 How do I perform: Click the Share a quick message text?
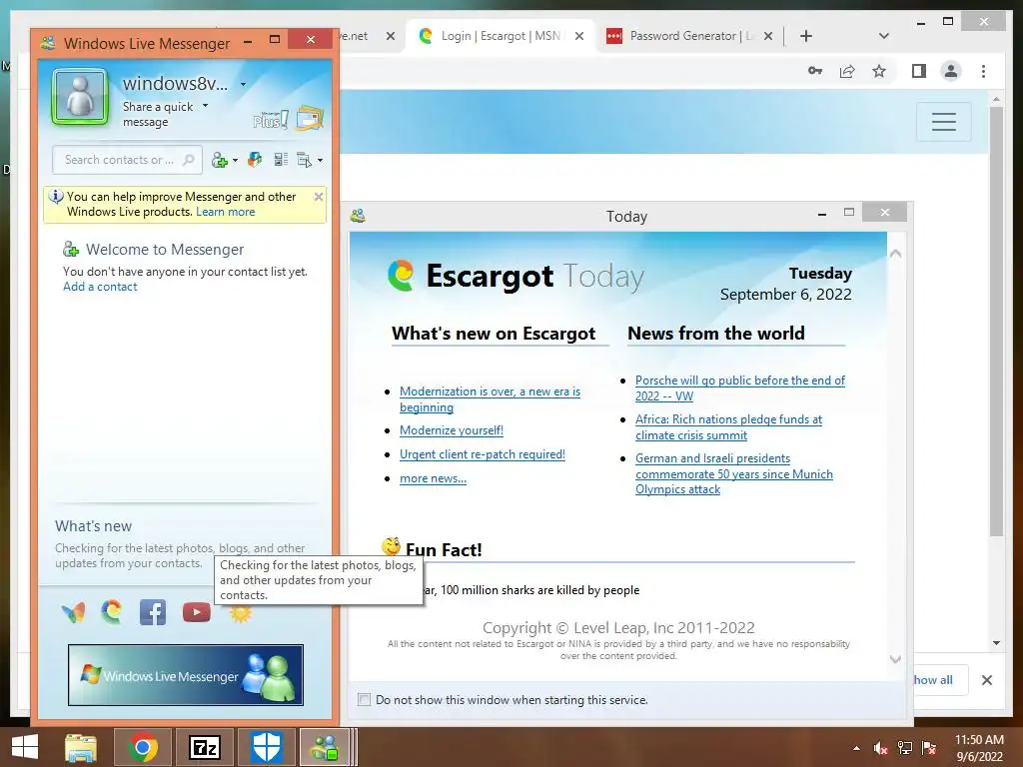(158, 114)
